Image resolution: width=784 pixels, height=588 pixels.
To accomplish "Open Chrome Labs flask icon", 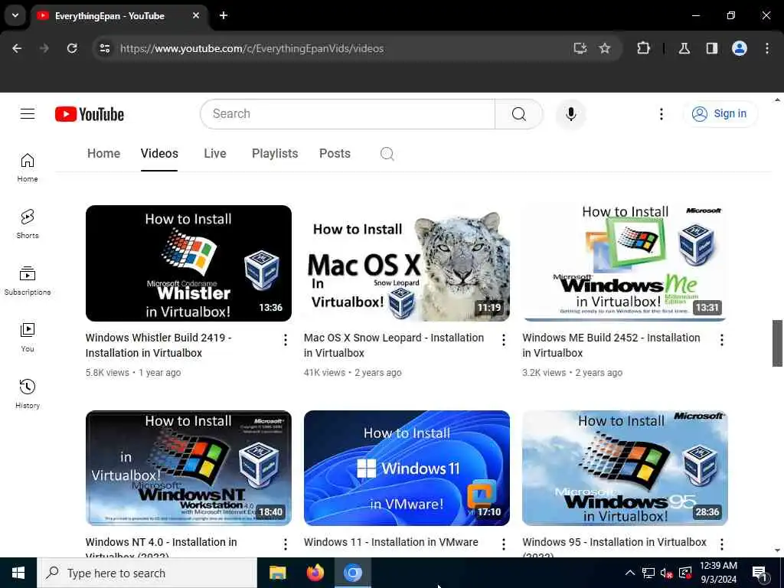I will [x=684, y=48].
